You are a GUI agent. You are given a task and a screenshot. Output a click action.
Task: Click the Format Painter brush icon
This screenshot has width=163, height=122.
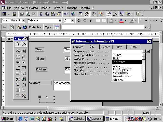pos(59,14)
